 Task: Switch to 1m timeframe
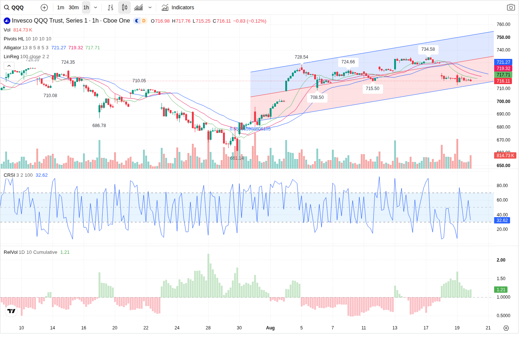coord(61,7)
